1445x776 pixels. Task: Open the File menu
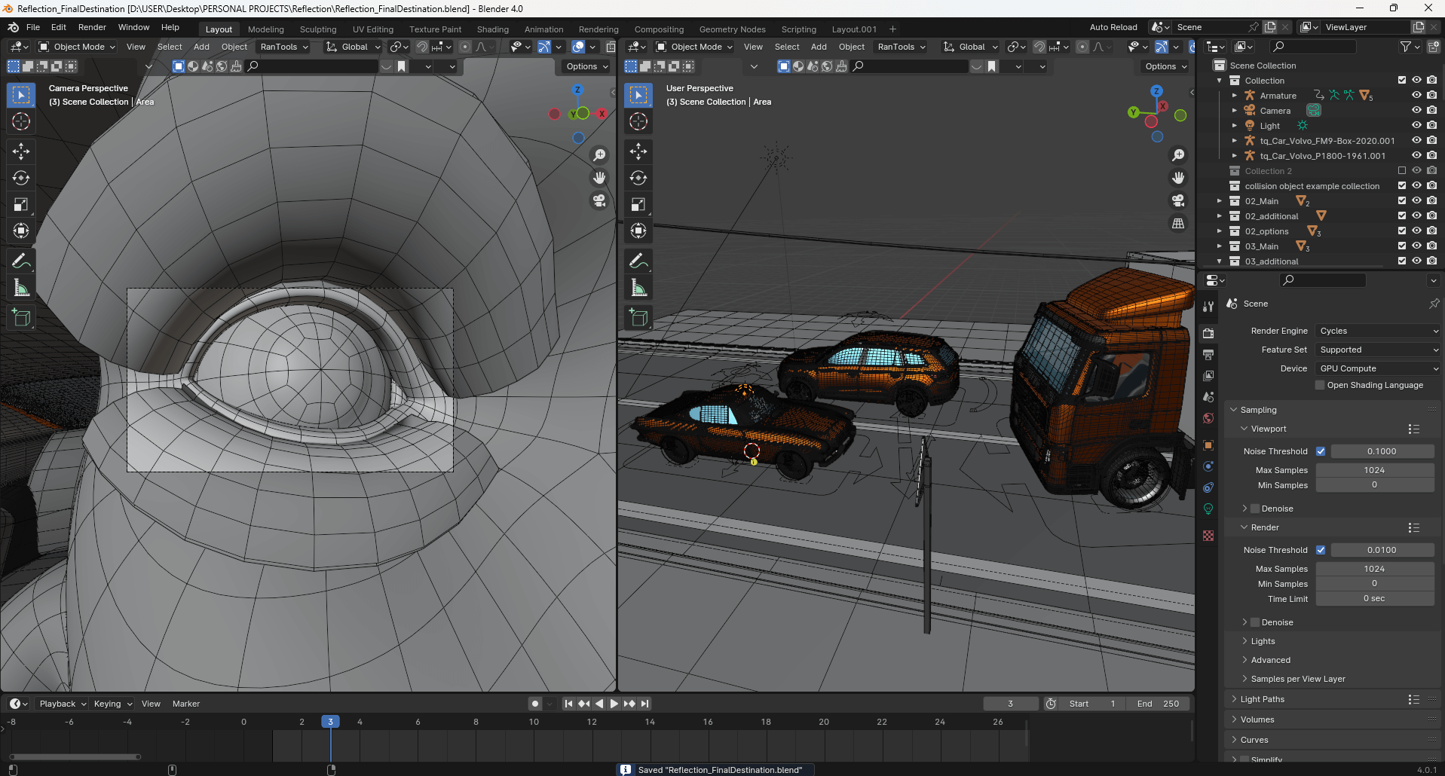(33, 27)
